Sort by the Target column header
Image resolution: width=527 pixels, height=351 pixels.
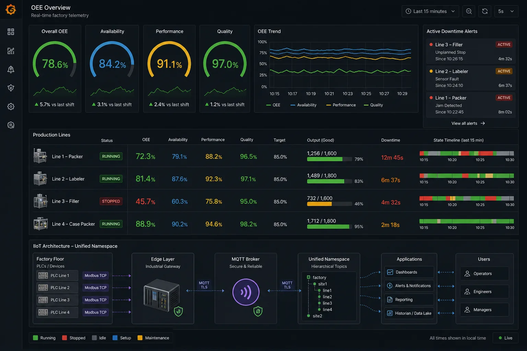279,140
